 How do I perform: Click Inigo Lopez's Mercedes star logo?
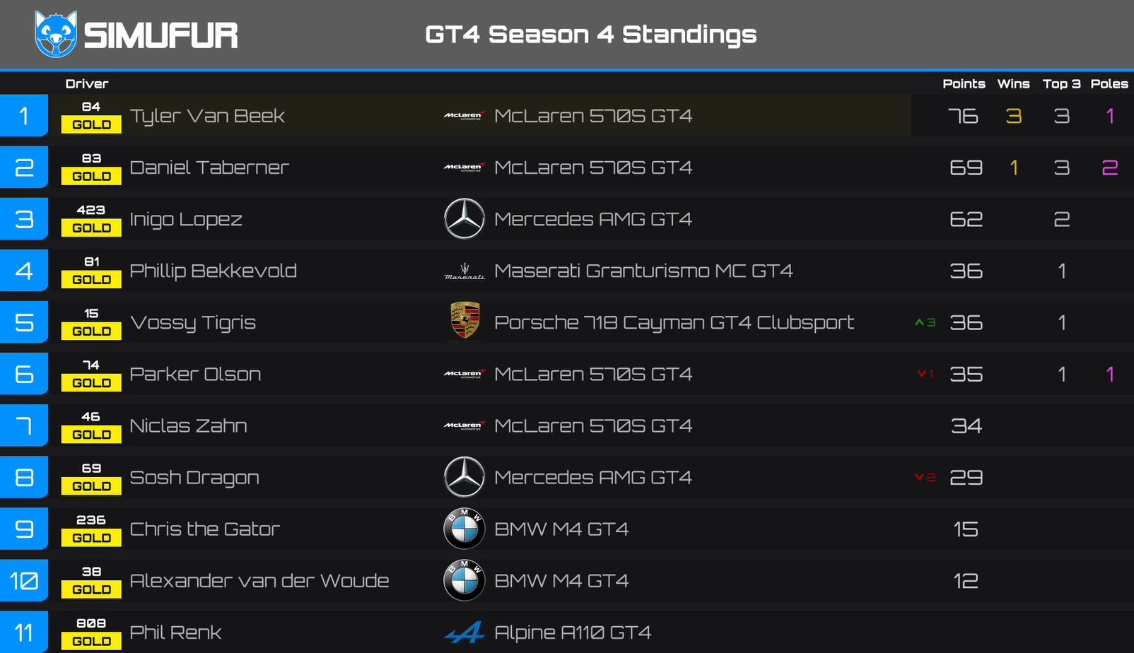pyautogui.click(x=464, y=219)
